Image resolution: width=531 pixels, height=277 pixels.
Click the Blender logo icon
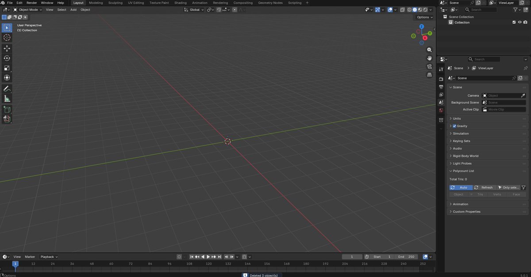tap(3, 3)
